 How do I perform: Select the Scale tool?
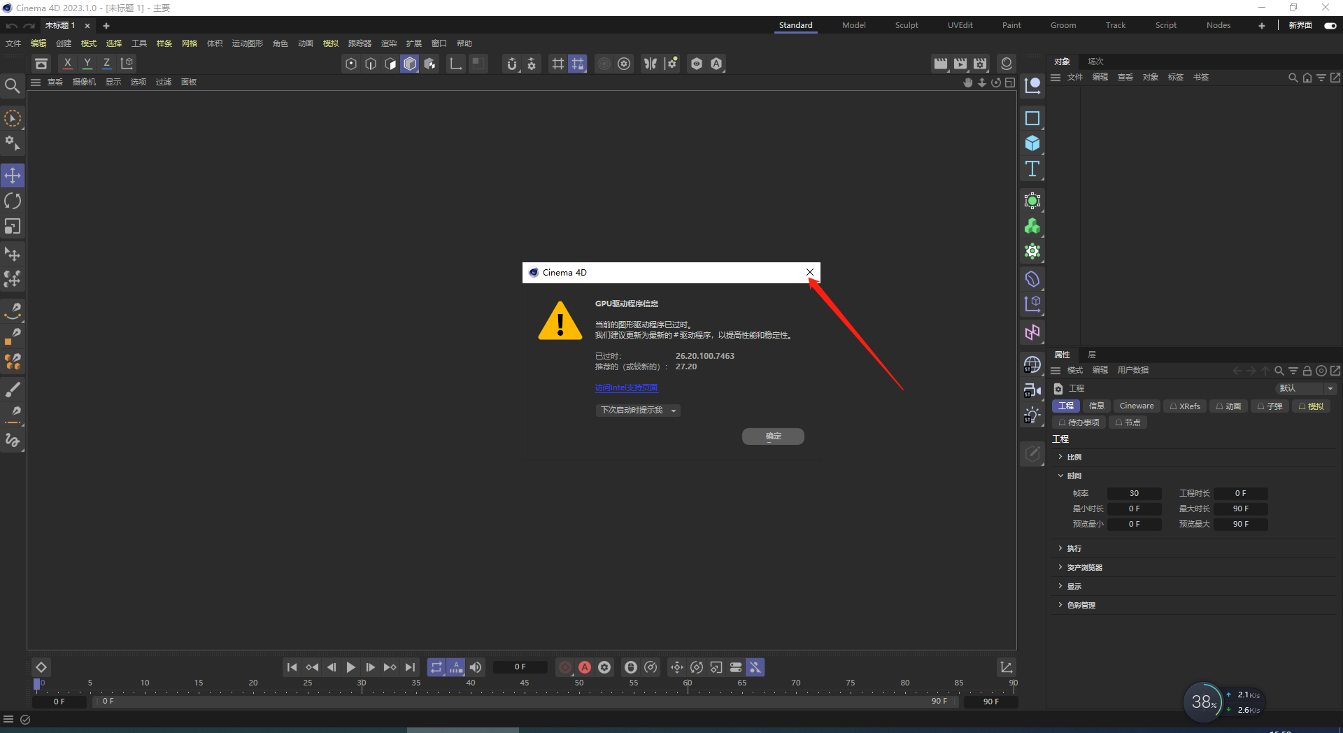coord(13,227)
